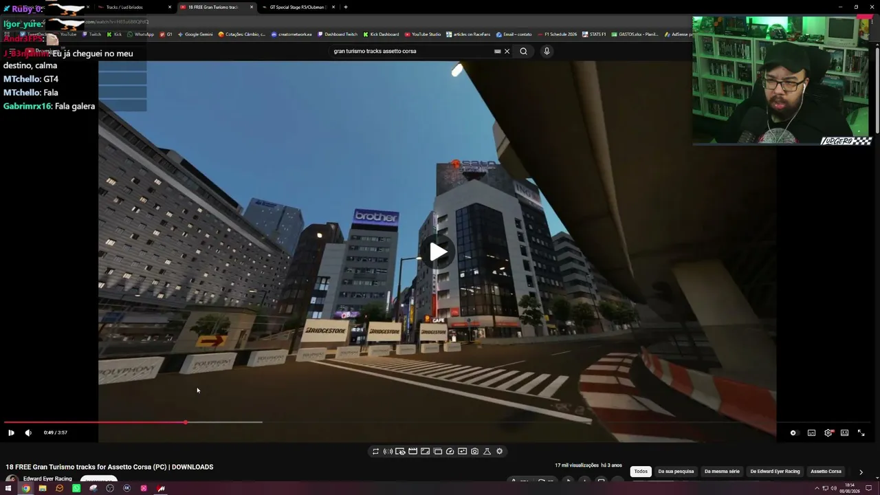Open the Kick Dashboard bookmark
Image resolution: width=880 pixels, height=495 pixels.
tap(381, 34)
